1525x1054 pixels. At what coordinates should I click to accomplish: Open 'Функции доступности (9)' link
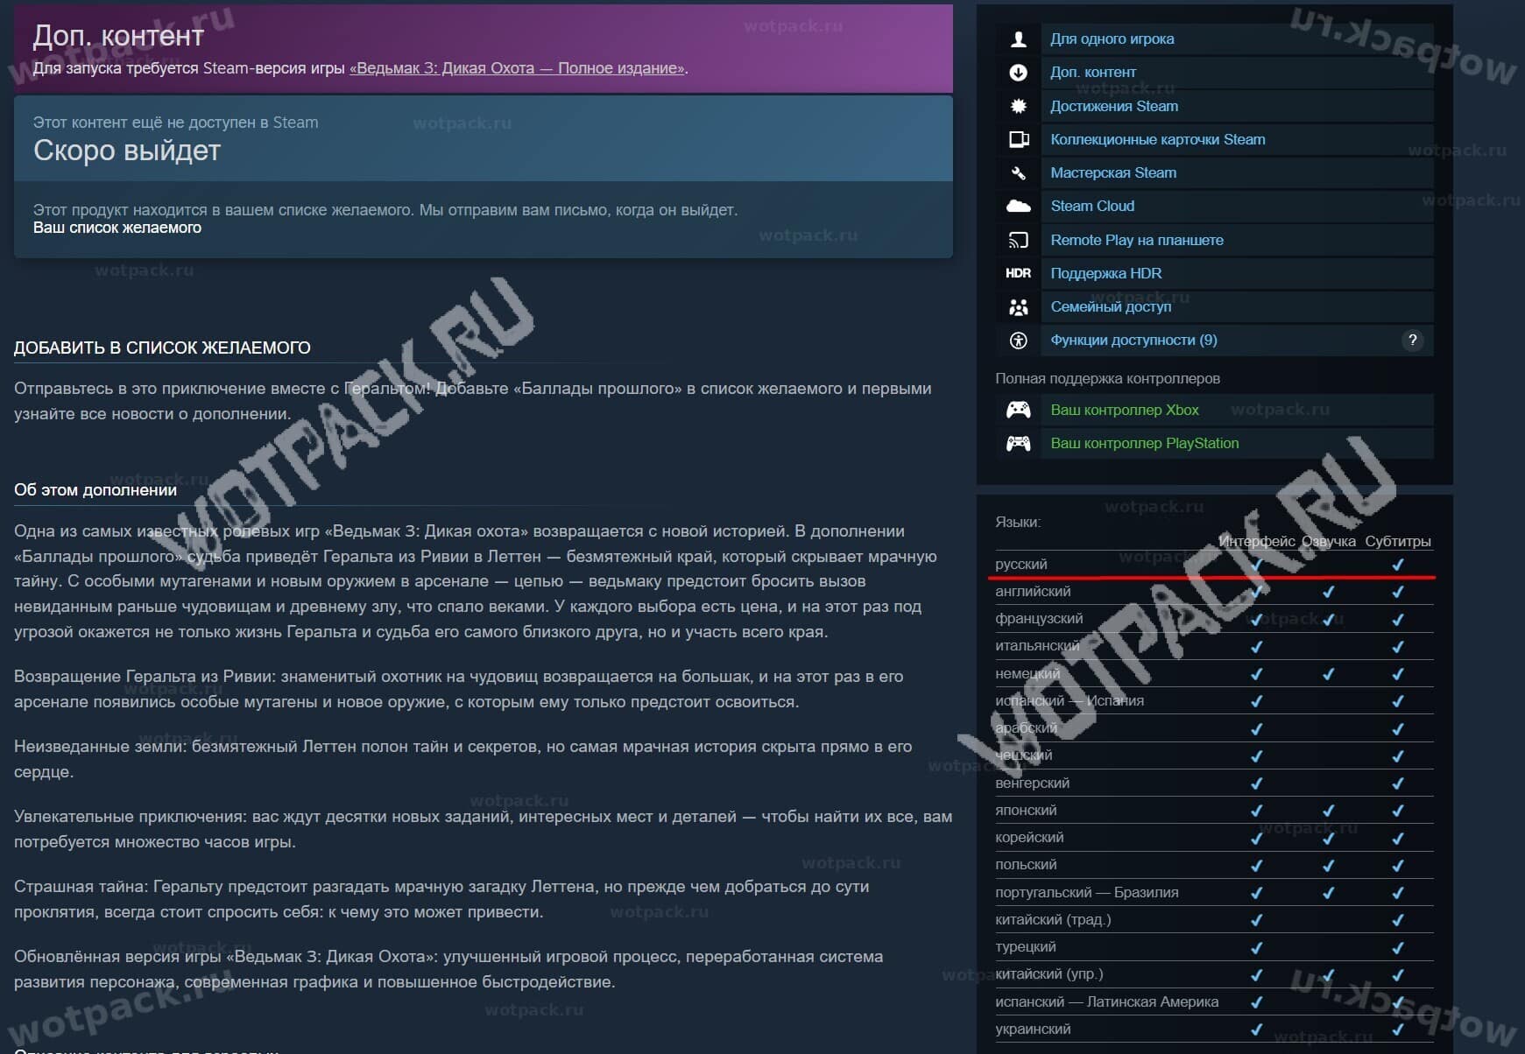click(x=1133, y=340)
